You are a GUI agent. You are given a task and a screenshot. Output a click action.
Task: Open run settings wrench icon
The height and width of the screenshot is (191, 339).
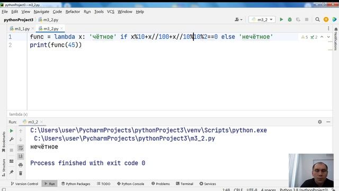click(12, 139)
